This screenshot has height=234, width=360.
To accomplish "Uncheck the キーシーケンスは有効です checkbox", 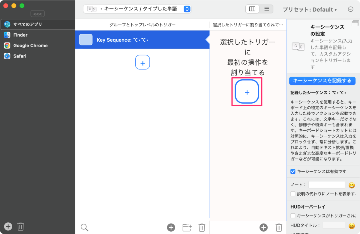I will tap(292, 171).
